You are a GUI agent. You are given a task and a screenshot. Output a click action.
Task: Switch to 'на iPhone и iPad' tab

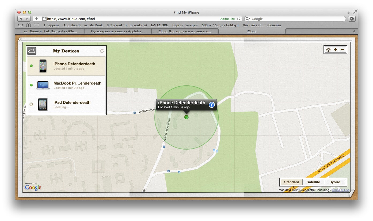50,31
